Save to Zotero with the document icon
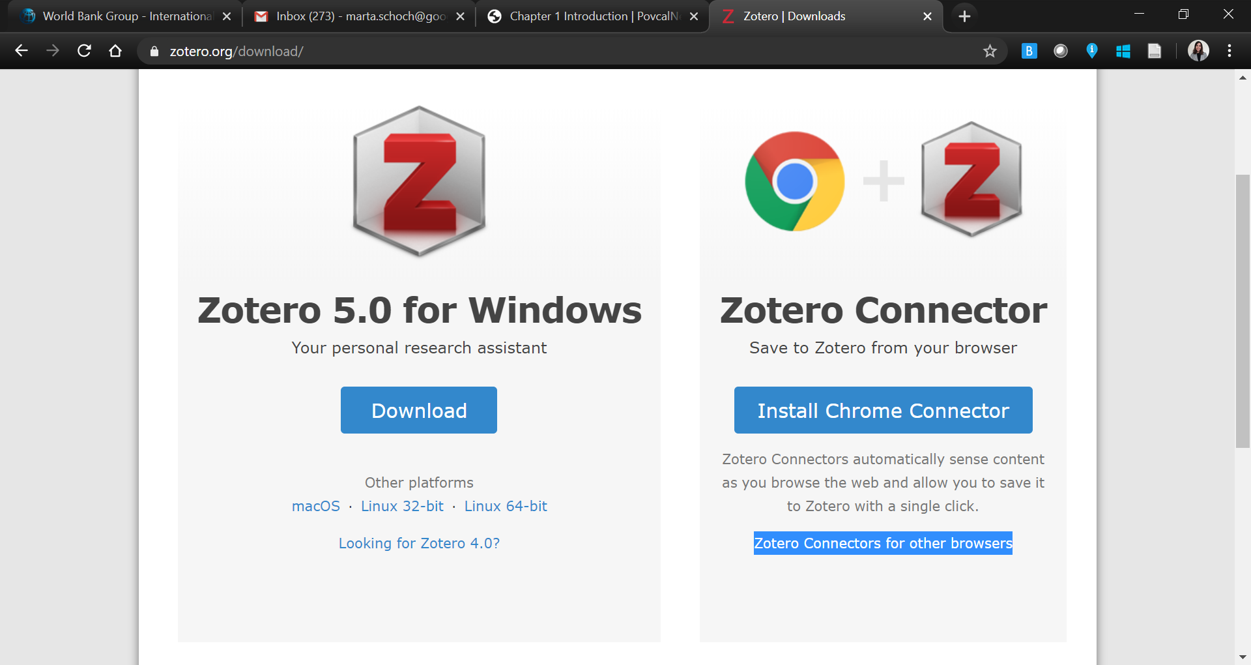Image resolution: width=1251 pixels, height=665 pixels. 1155,51
